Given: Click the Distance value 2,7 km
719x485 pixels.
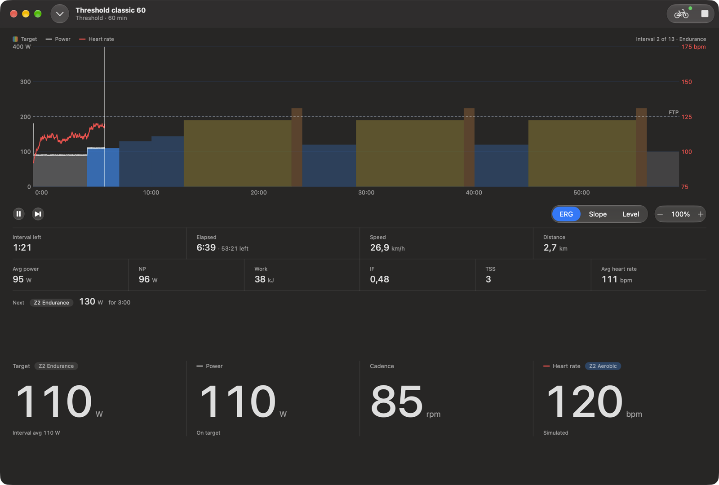Looking at the screenshot, I should (555, 248).
